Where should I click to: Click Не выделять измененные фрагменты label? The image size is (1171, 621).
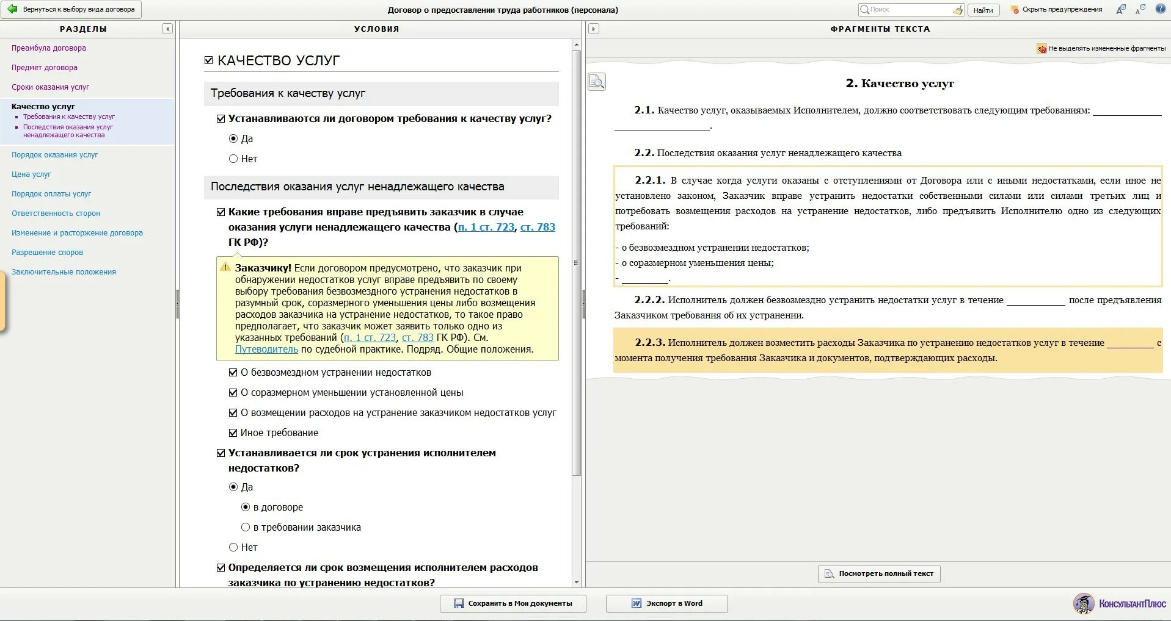[x=1107, y=48]
